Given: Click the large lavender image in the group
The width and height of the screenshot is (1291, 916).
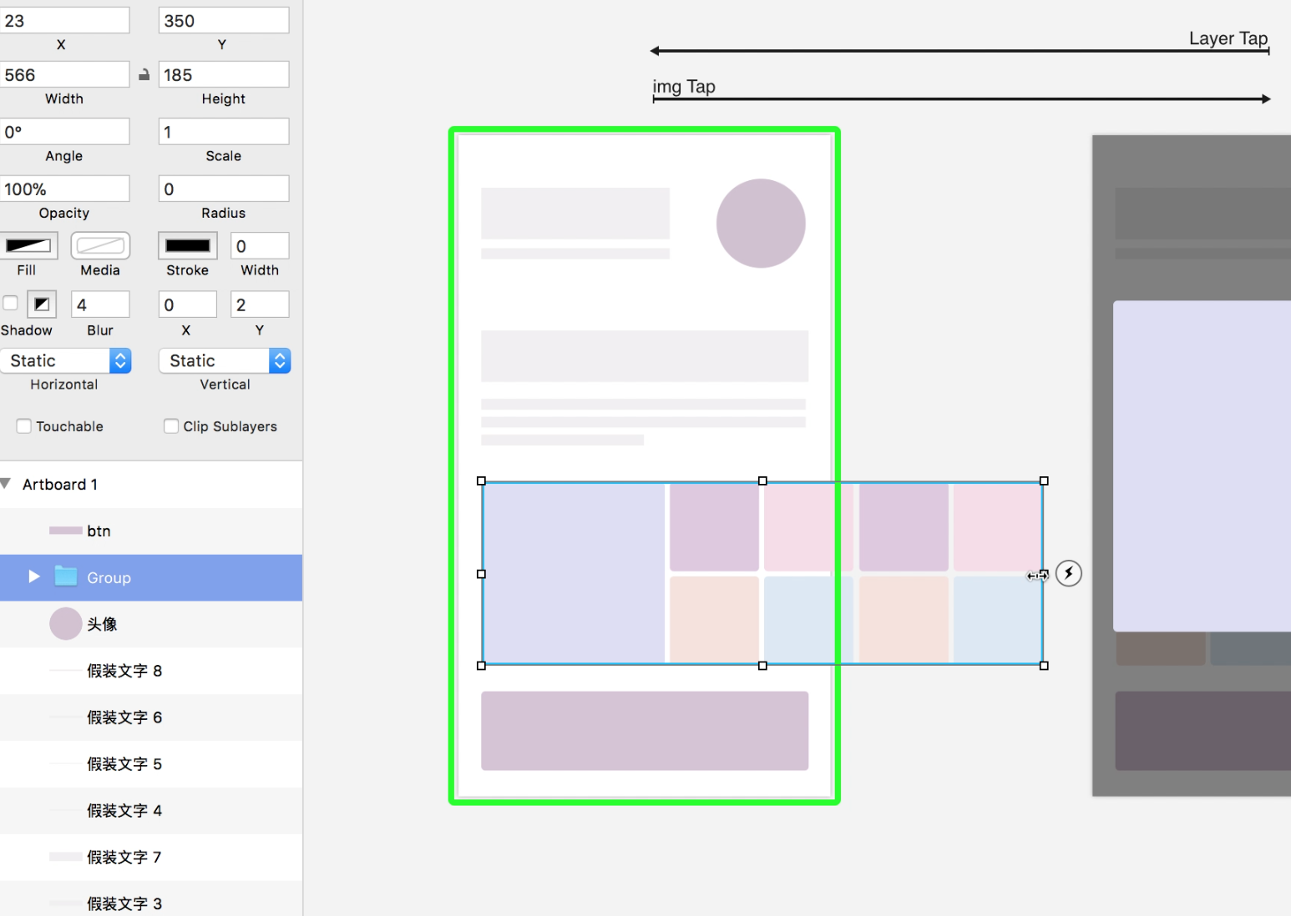Looking at the screenshot, I should point(574,573).
